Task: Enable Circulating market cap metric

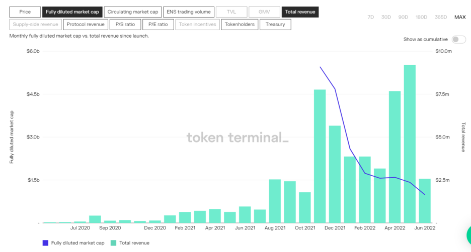Action: click(133, 12)
